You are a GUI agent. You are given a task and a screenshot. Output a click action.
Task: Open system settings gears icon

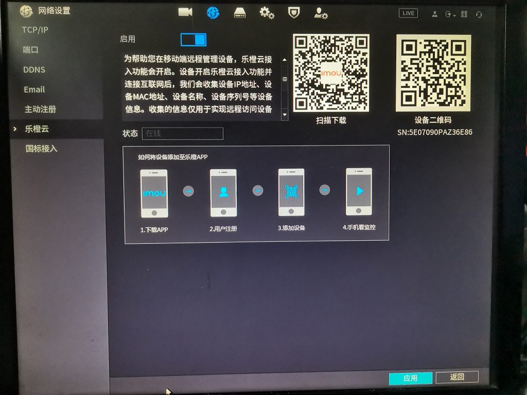(x=267, y=13)
